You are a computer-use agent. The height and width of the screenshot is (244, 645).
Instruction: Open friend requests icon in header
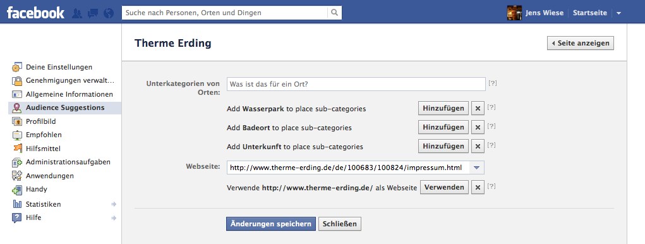pos(77,13)
